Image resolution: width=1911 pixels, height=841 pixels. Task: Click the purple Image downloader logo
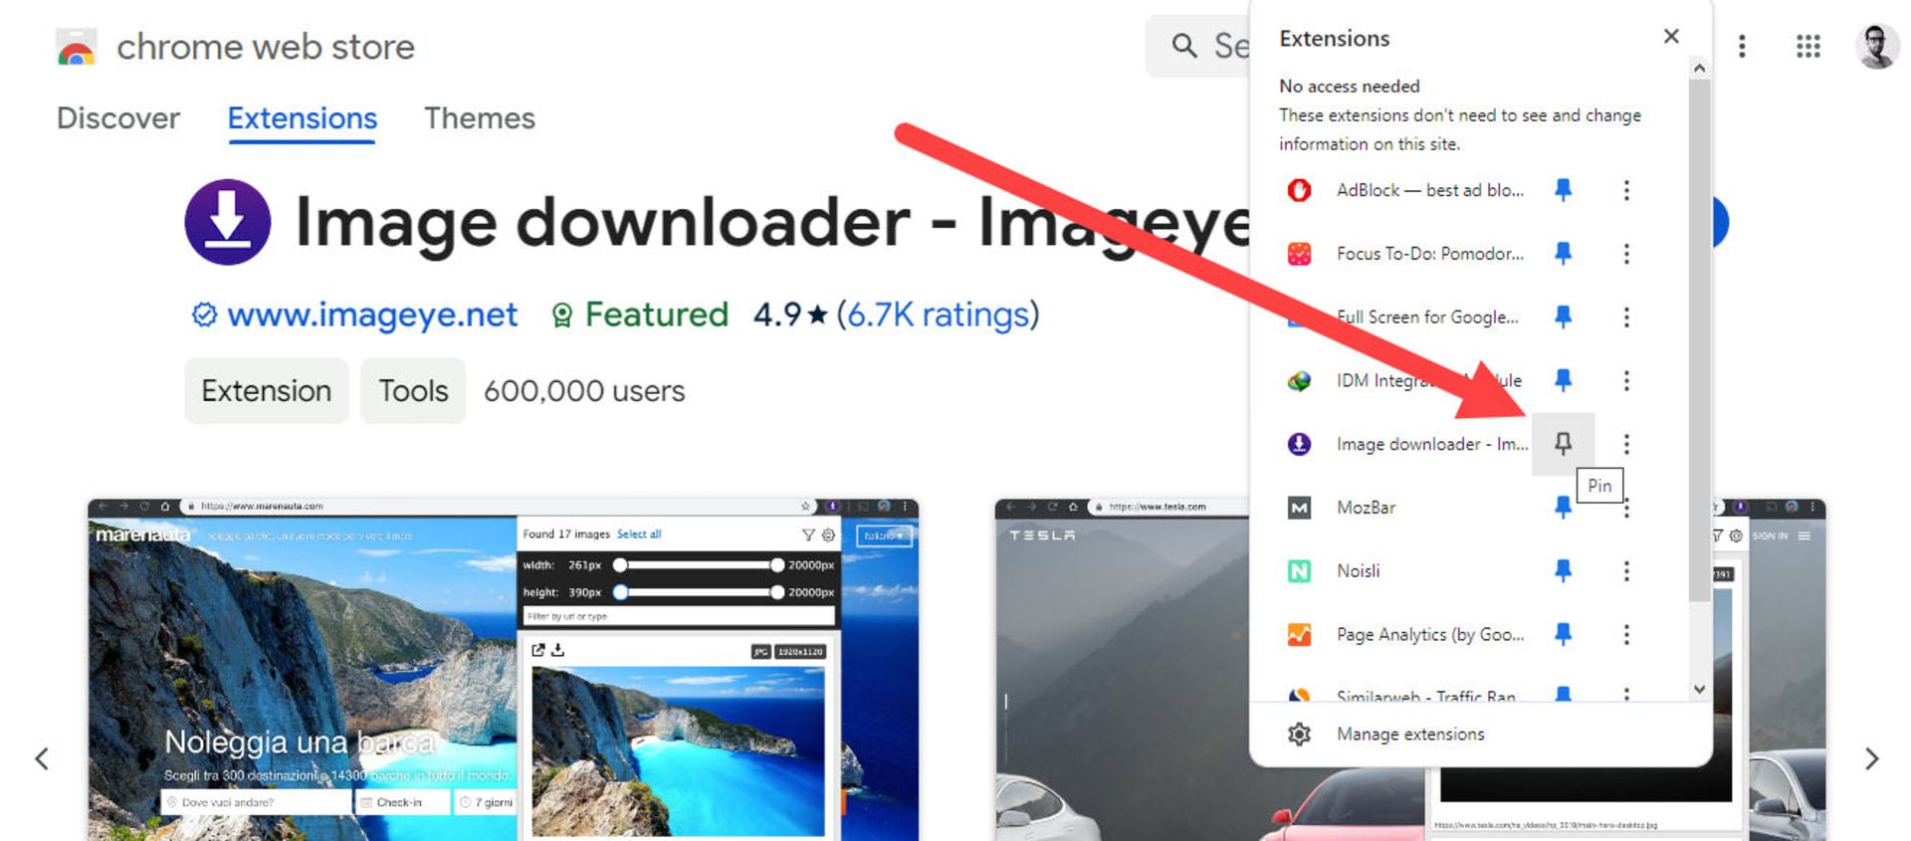pyautogui.click(x=228, y=222)
